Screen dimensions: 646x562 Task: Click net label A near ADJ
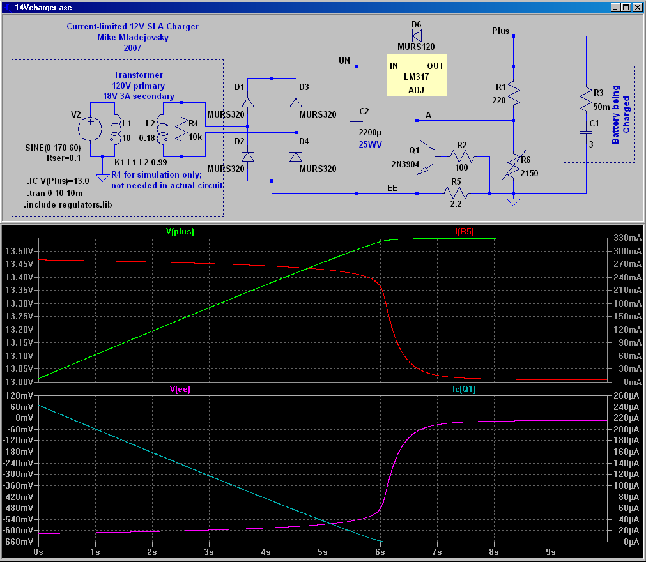click(429, 116)
